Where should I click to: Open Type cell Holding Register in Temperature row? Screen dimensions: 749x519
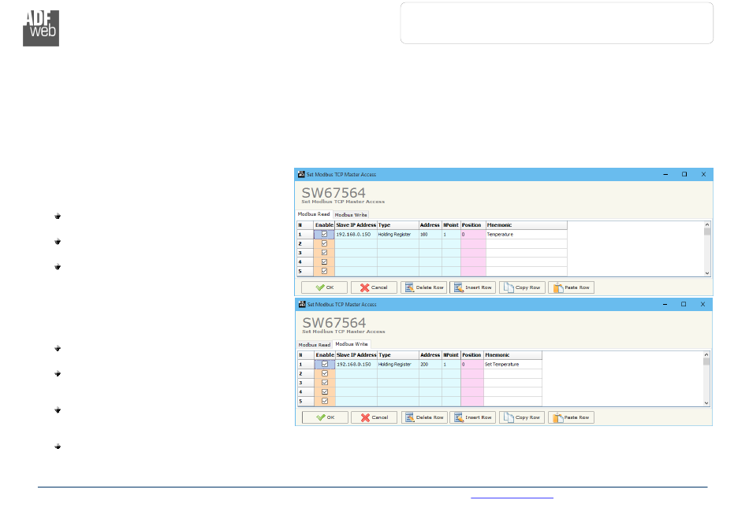[397, 235]
